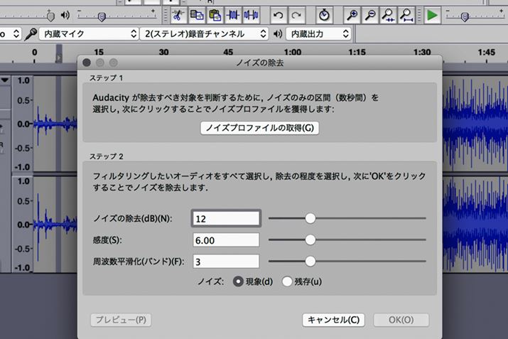
Task: Click the ノイズの除去(dB) input field
Action: point(225,218)
